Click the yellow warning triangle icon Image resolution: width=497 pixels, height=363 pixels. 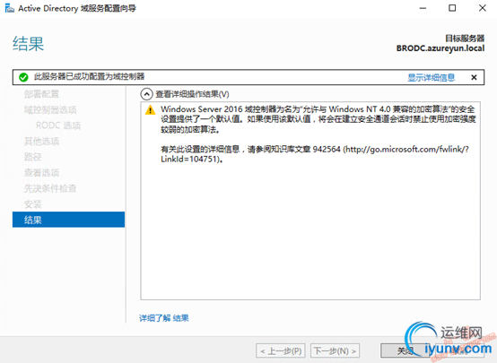pyautogui.click(x=150, y=110)
